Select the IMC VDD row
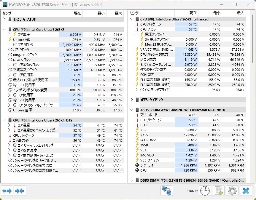The width and height of the screenshot is (256, 200). pyautogui.click(x=190, y=155)
